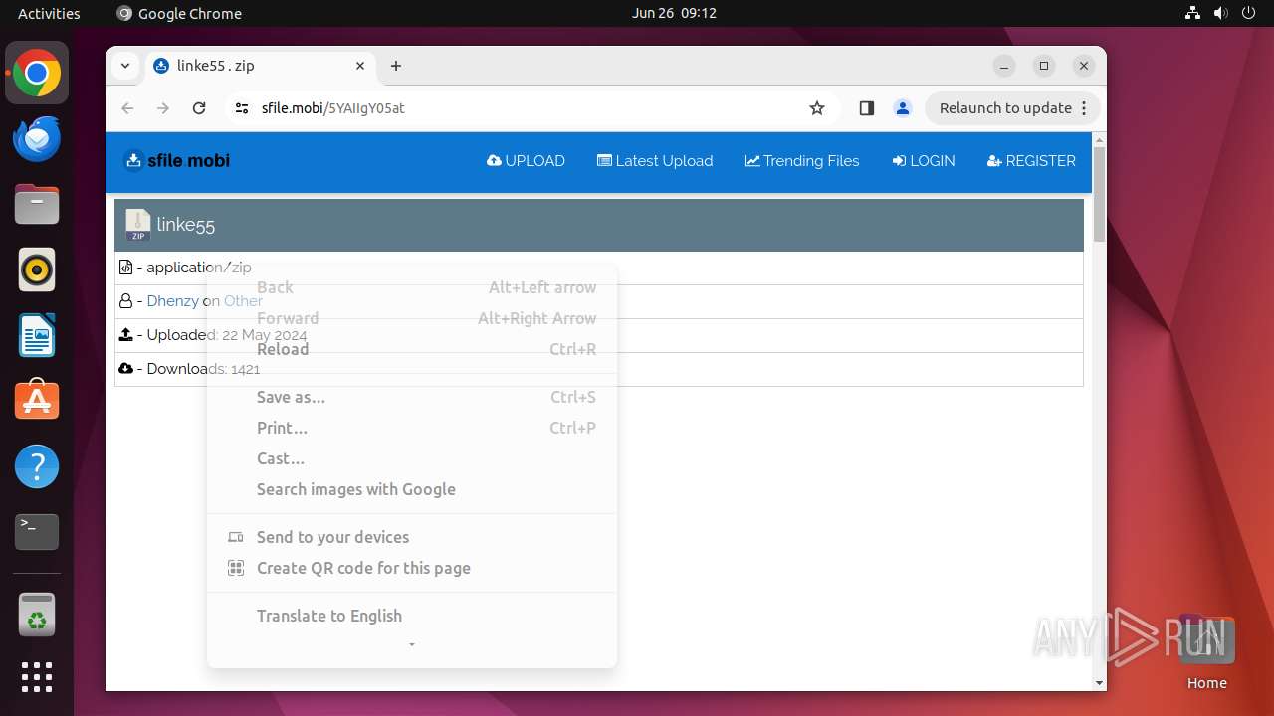
Task: Toggle Chrome side panel icon
Action: point(866,108)
